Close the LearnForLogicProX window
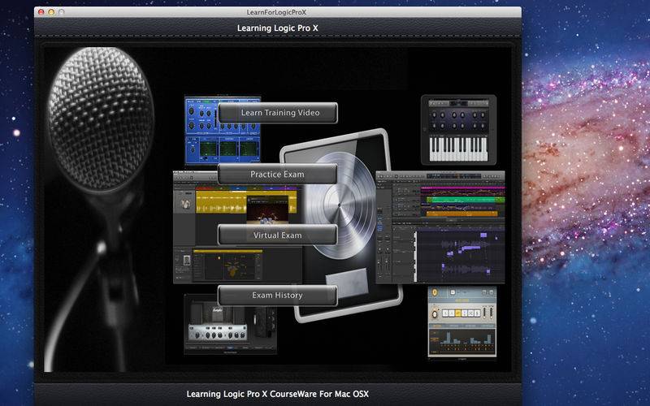 41,12
